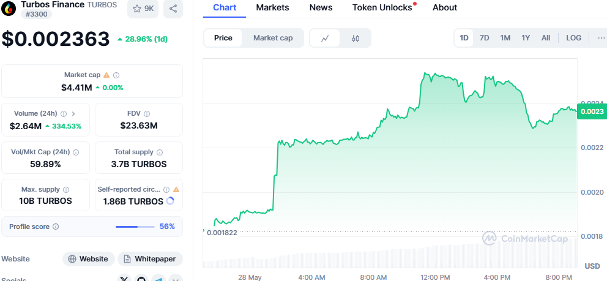Open the Vol/Mkt Cap (24h) info icon
This screenshot has width=607, height=281.
click(76, 152)
